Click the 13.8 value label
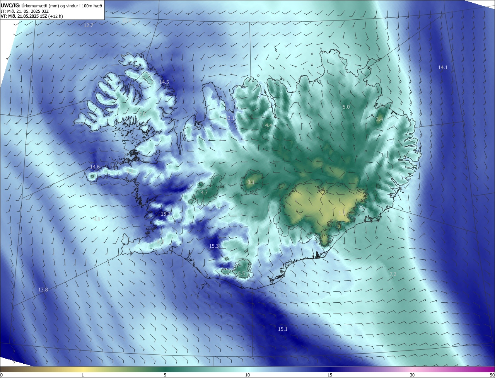 [x=43, y=289]
